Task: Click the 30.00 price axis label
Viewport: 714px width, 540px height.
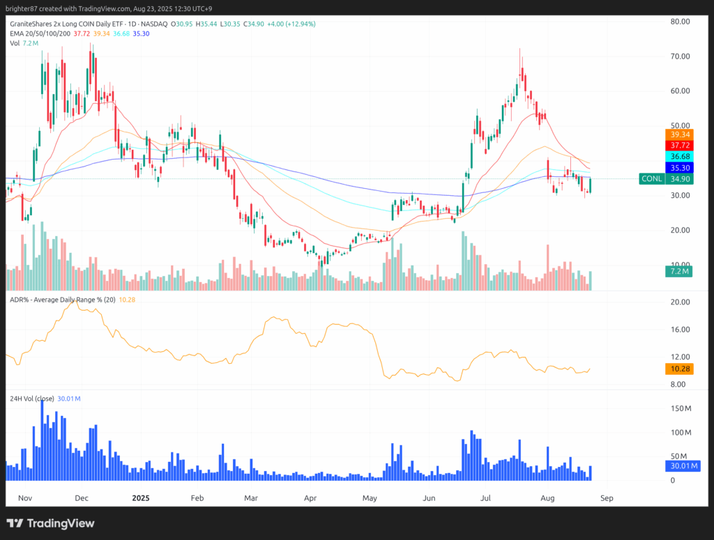Action: 680,195
